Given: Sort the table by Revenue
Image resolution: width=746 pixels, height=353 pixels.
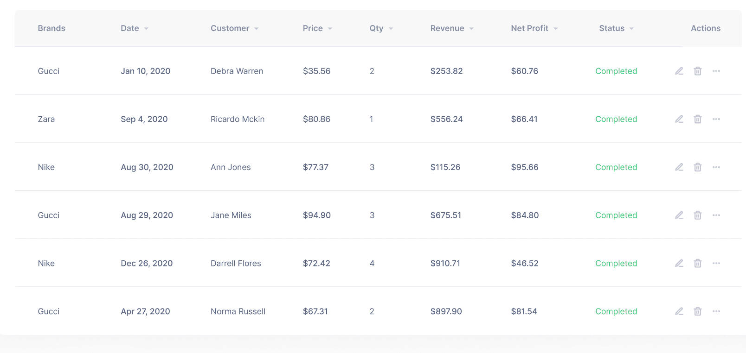Looking at the screenshot, I should click(x=451, y=28).
